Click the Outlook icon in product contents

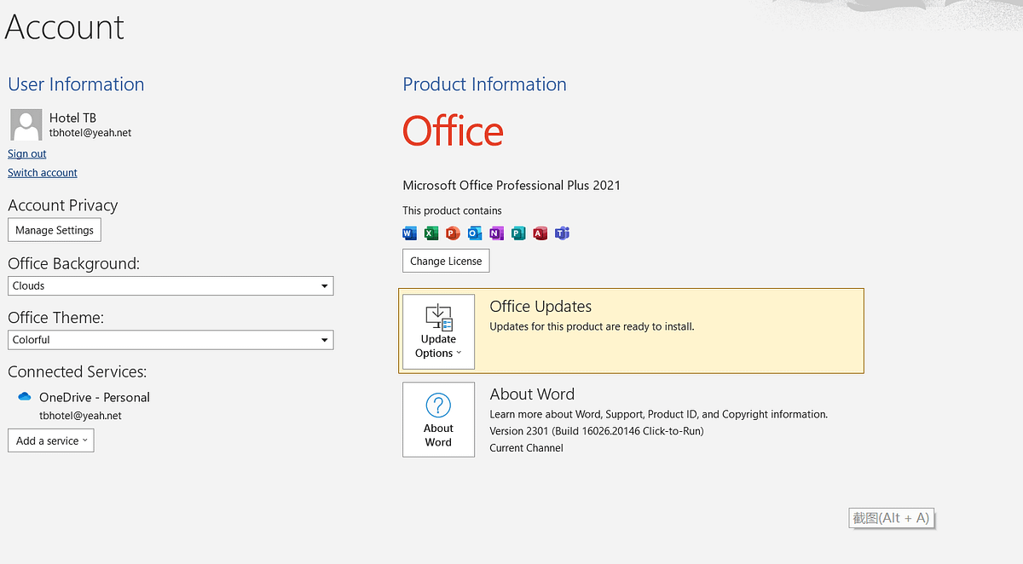(474, 233)
